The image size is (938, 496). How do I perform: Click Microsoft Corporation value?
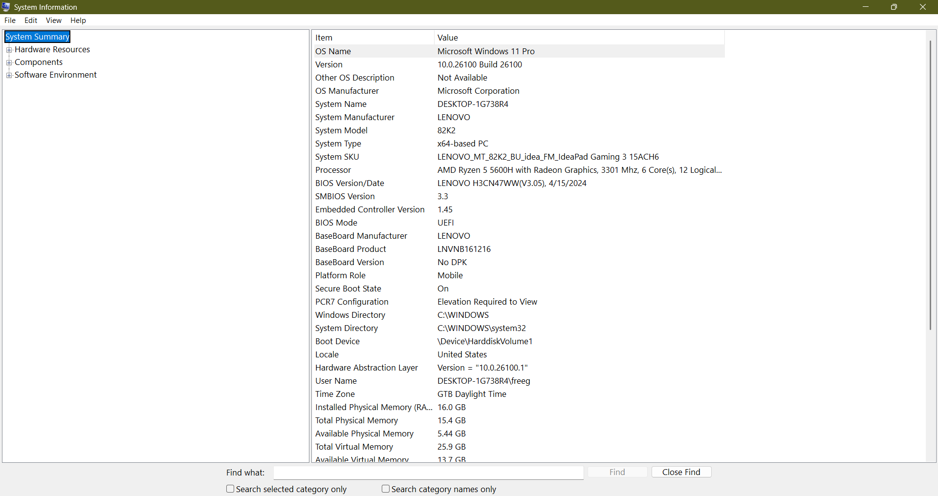478,91
